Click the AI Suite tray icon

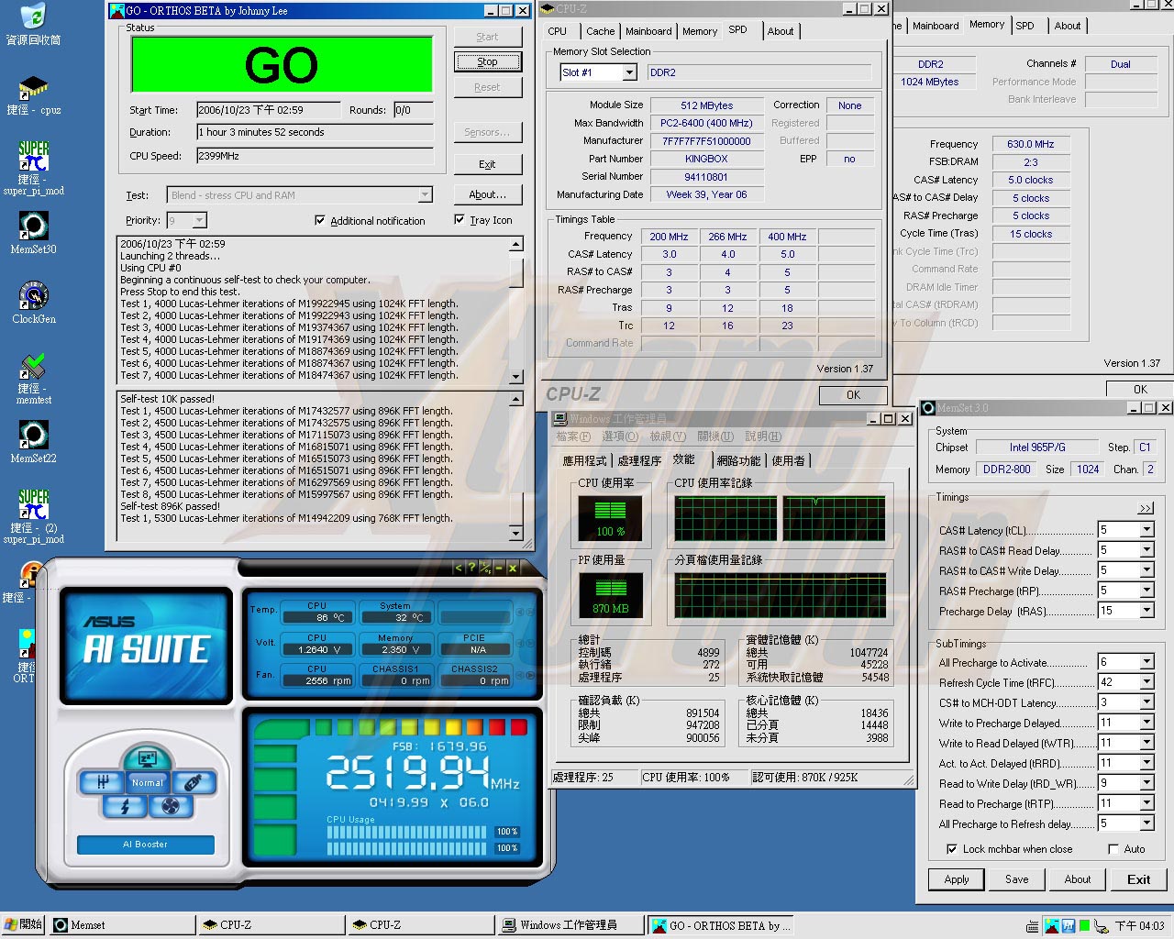point(1069,926)
